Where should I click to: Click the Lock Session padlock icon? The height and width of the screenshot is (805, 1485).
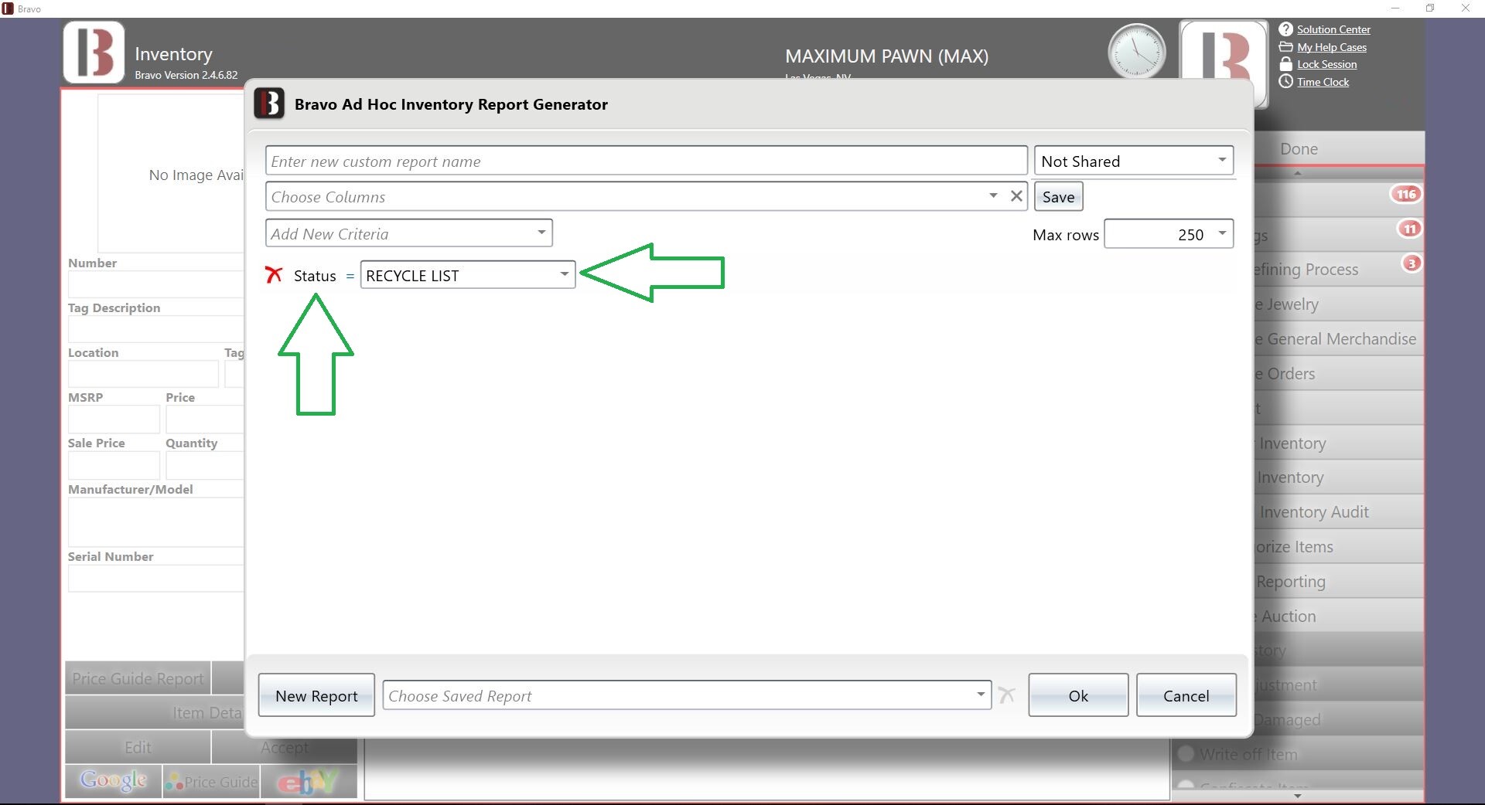pos(1285,64)
